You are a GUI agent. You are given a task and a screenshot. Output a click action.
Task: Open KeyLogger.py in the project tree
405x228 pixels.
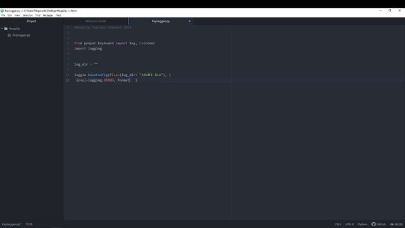pyautogui.click(x=21, y=35)
